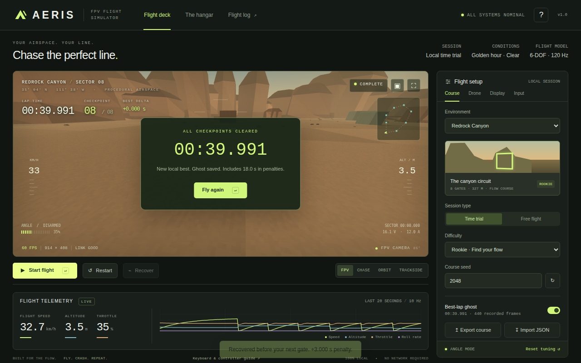Screen dimensions: 581x363
Task: Click the COMPLETE status badge
Action: point(369,85)
